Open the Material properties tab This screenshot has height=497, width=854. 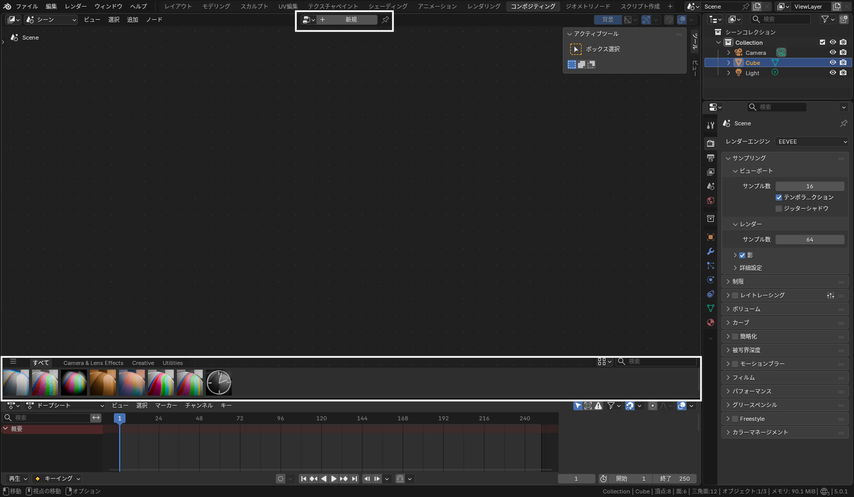click(x=711, y=322)
